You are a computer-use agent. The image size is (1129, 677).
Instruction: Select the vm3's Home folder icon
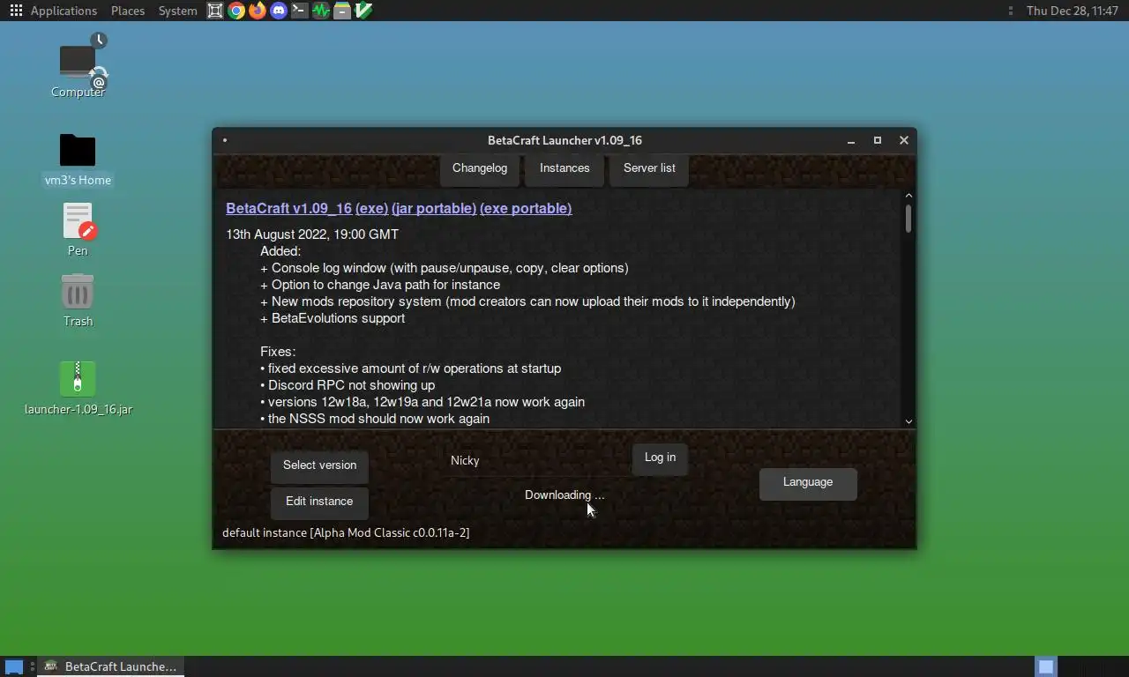78,160
